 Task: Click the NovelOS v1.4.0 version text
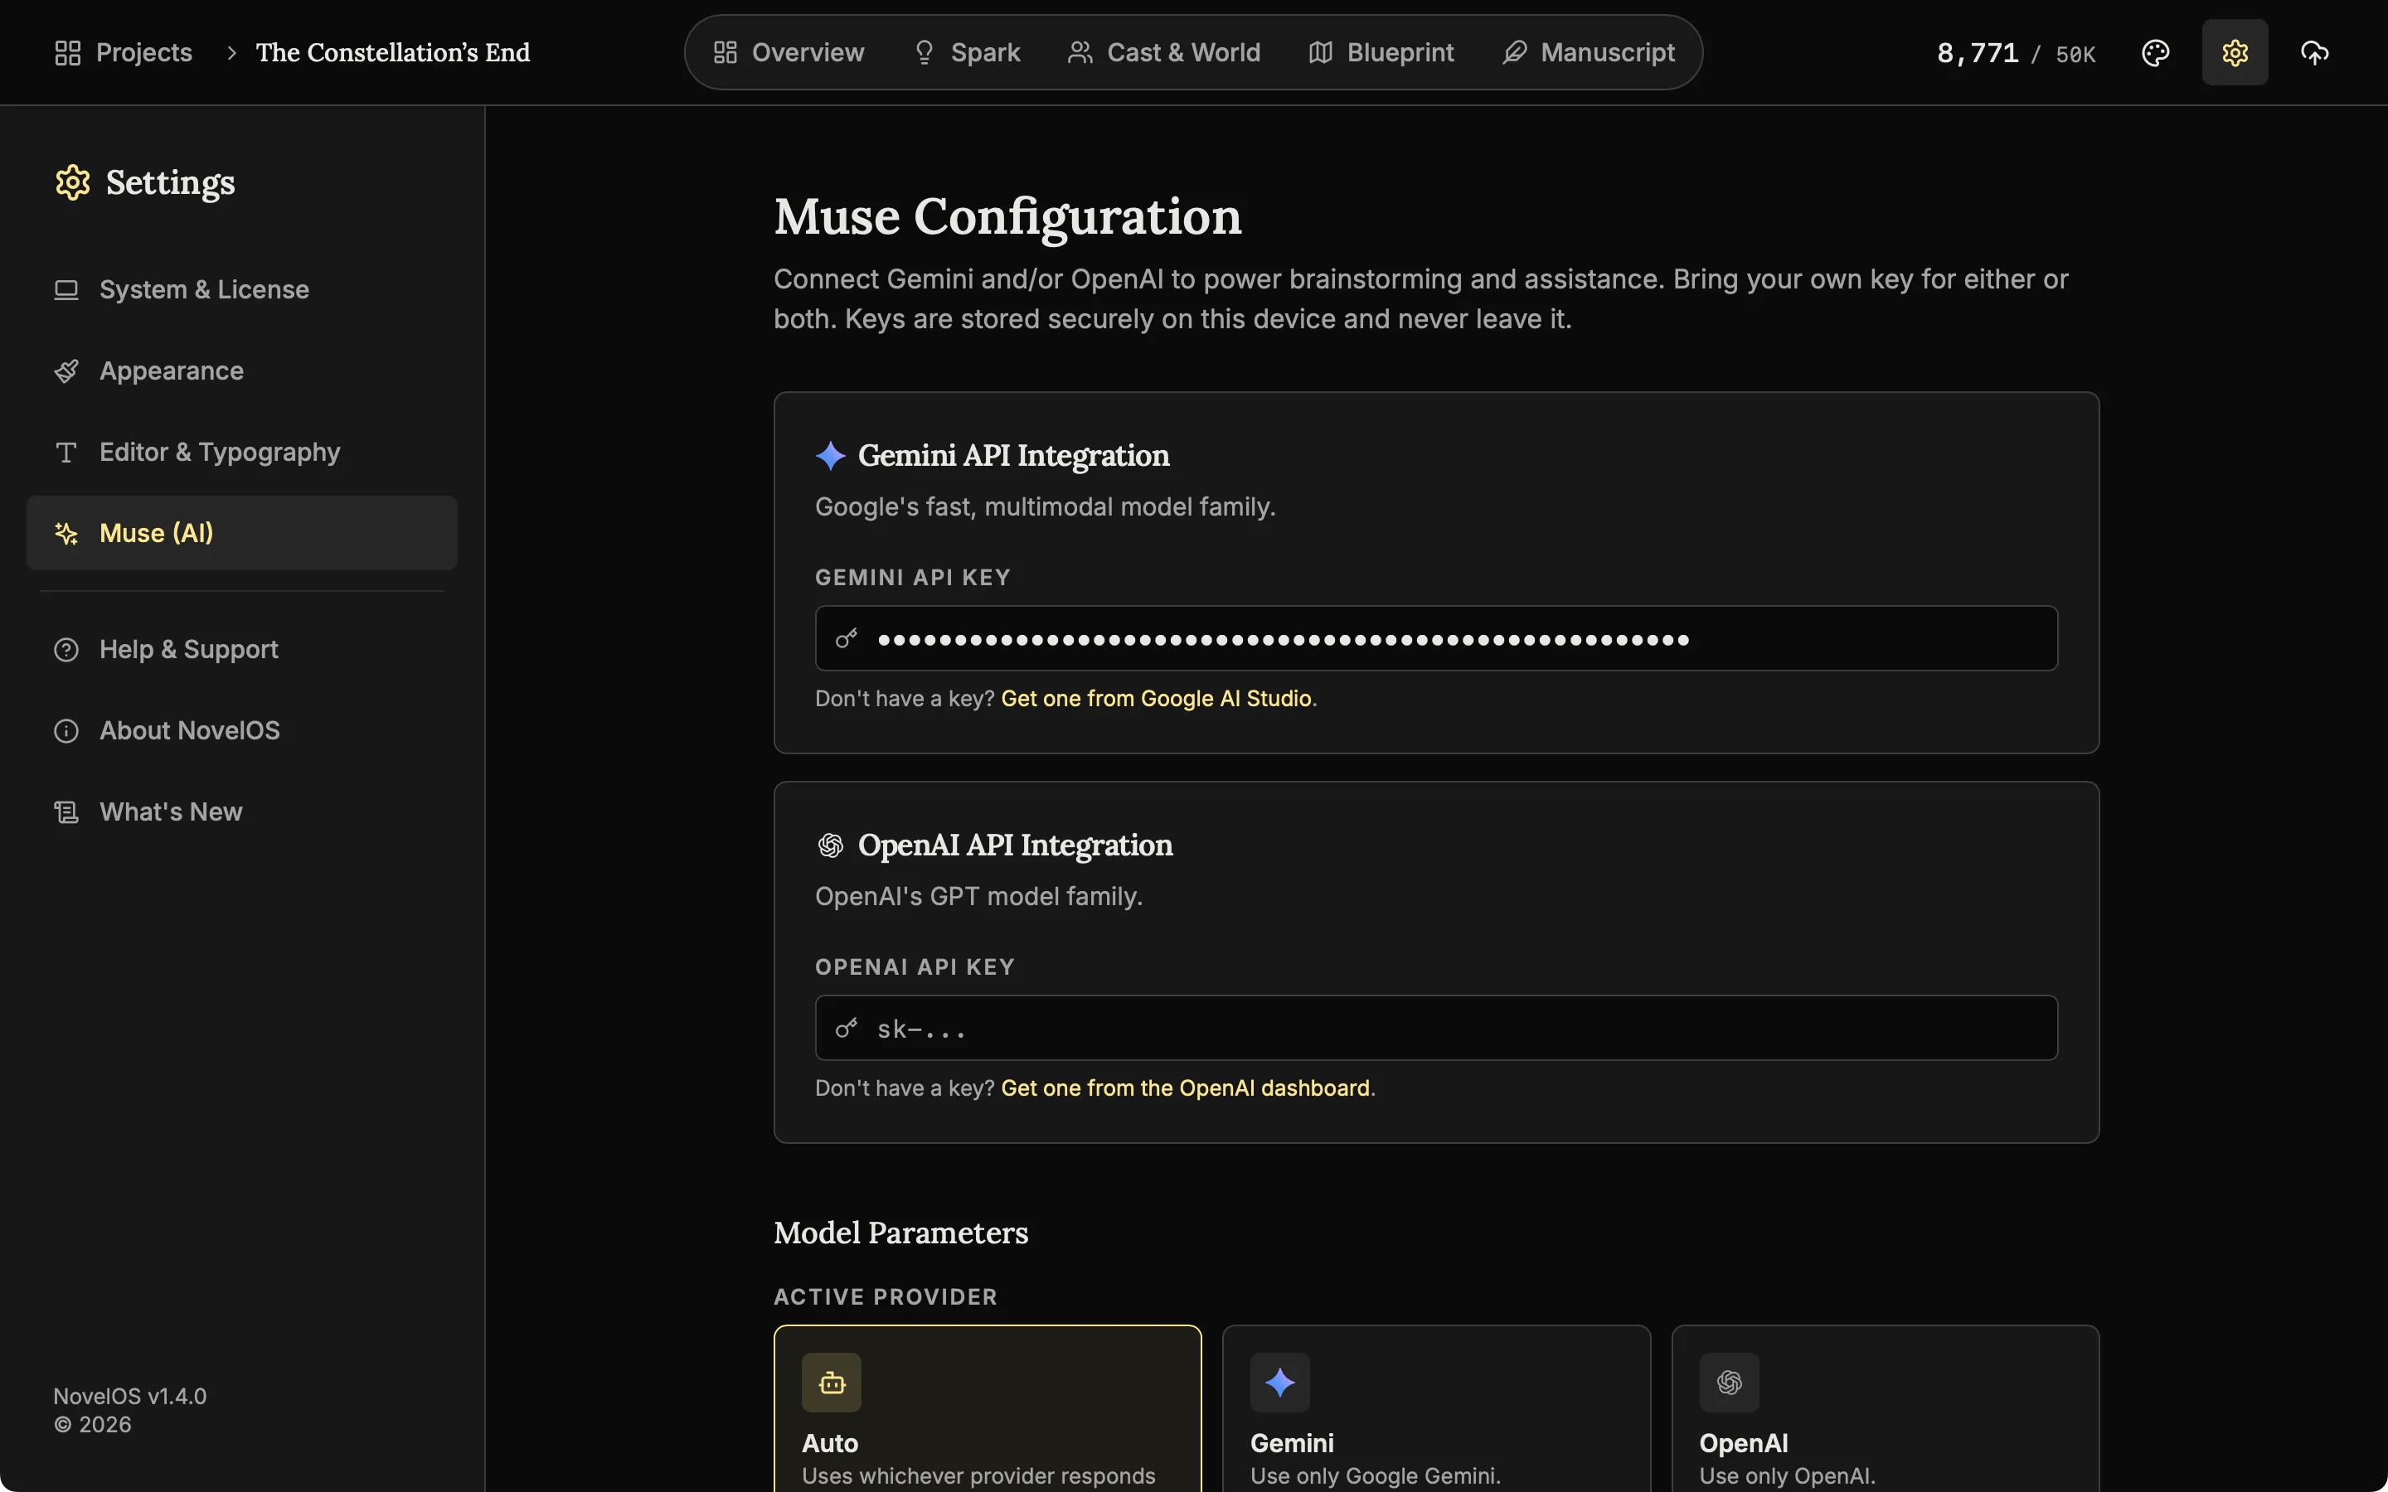(129, 1397)
